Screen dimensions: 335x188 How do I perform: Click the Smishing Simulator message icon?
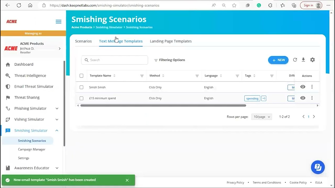pyautogui.click(x=8, y=131)
